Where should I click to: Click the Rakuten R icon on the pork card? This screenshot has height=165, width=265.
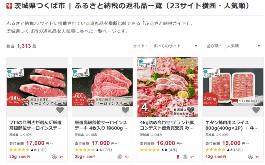[178, 157]
